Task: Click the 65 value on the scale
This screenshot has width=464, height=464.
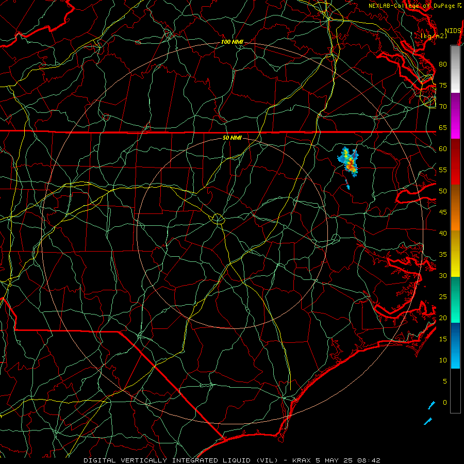Action: [x=443, y=127]
